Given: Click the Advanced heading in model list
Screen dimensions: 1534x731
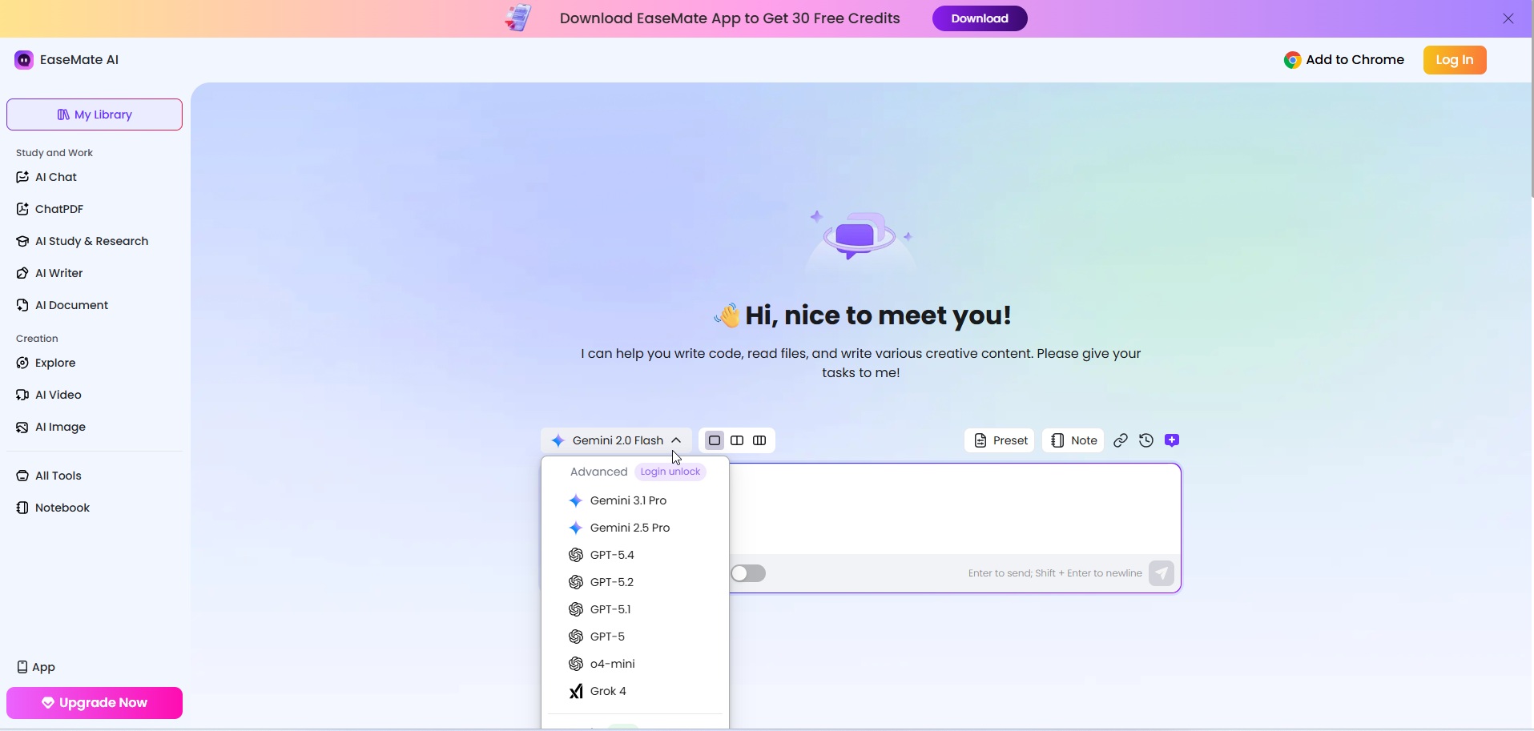Looking at the screenshot, I should [598, 472].
